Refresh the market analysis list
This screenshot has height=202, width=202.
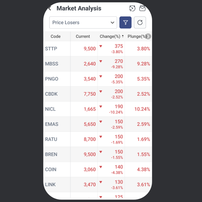click(140, 23)
